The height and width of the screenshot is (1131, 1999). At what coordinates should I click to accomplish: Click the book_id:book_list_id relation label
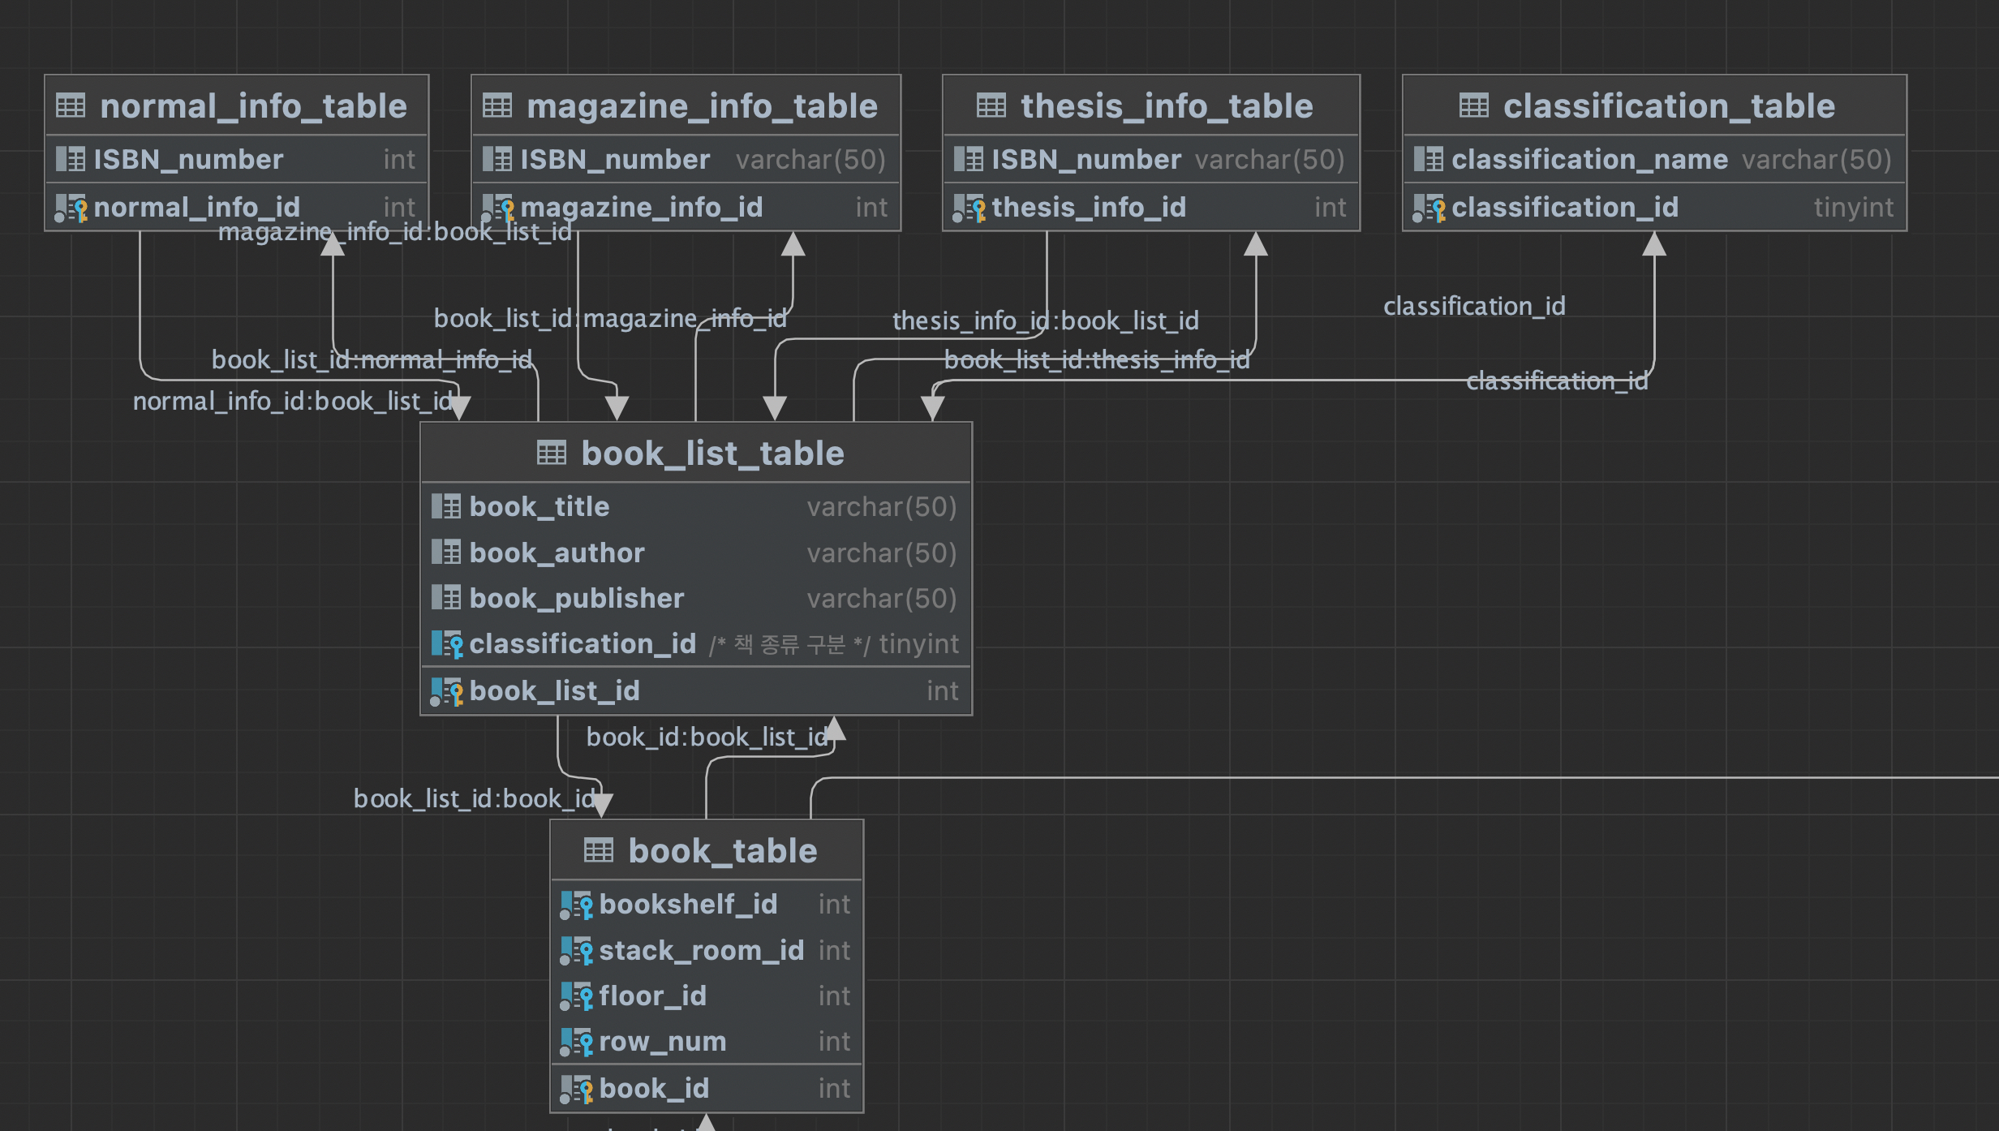tap(707, 738)
